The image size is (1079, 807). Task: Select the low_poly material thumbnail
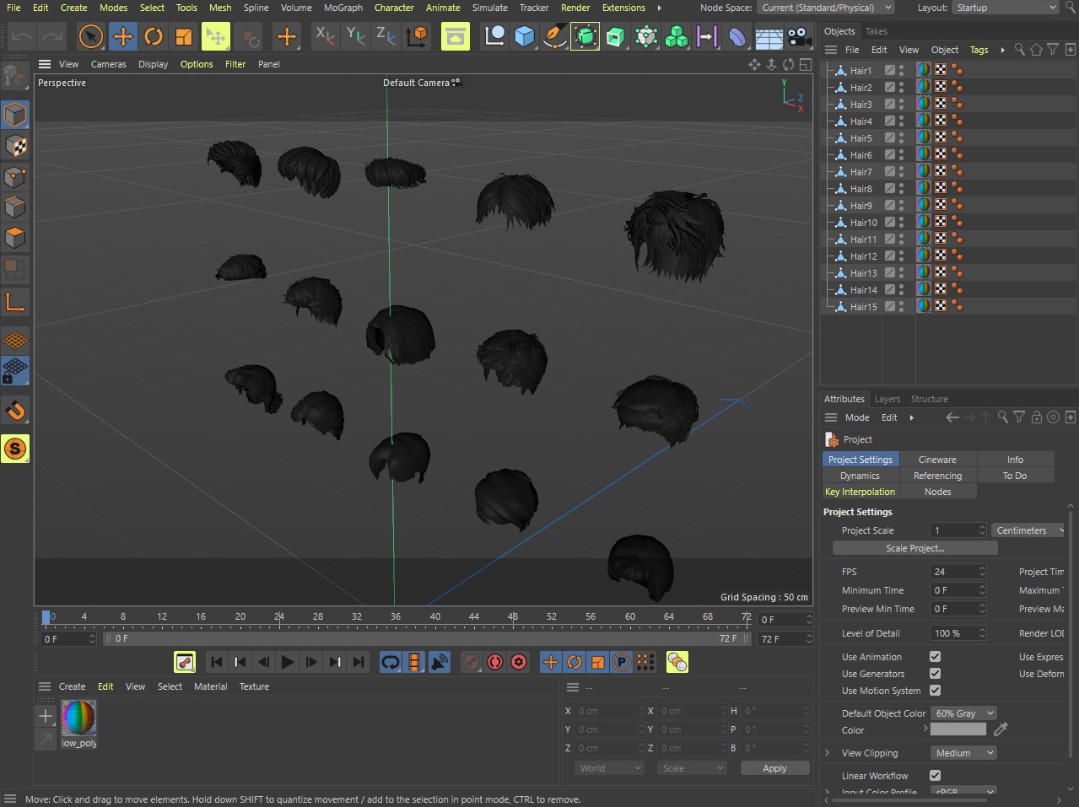pyautogui.click(x=79, y=718)
